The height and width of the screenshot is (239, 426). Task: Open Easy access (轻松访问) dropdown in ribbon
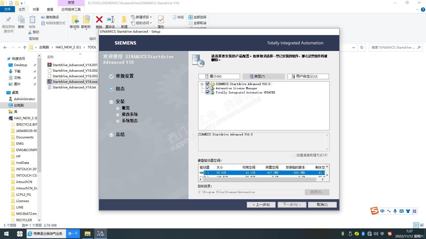pos(141,23)
